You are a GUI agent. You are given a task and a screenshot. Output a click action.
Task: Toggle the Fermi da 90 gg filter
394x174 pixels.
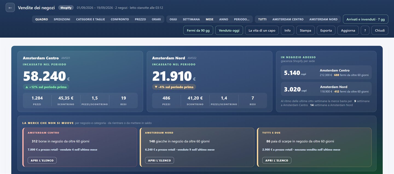198,30
